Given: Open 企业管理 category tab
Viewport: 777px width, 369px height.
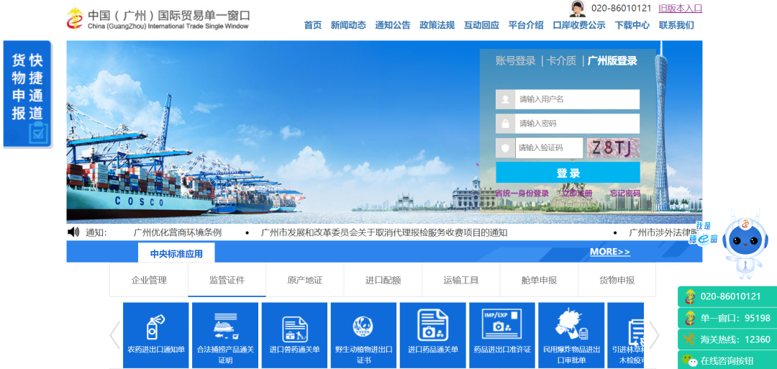Looking at the screenshot, I should (149, 280).
